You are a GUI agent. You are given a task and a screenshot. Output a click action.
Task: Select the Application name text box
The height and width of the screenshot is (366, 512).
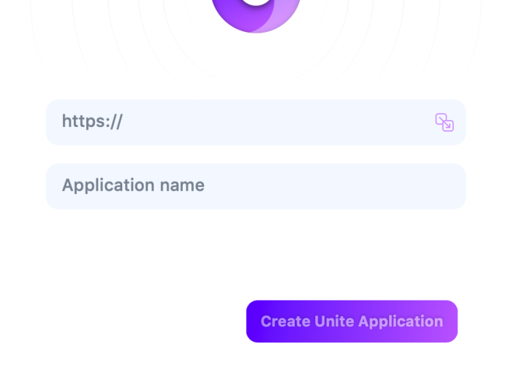[x=256, y=186]
